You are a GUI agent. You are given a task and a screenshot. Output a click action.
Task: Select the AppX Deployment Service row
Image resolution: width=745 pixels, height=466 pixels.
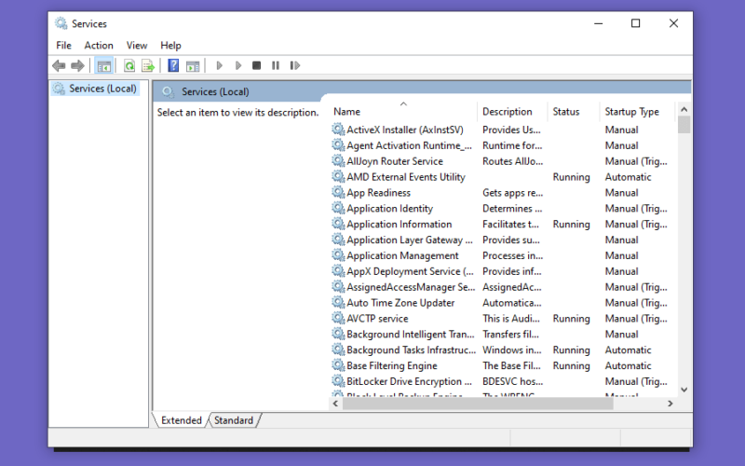(410, 271)
